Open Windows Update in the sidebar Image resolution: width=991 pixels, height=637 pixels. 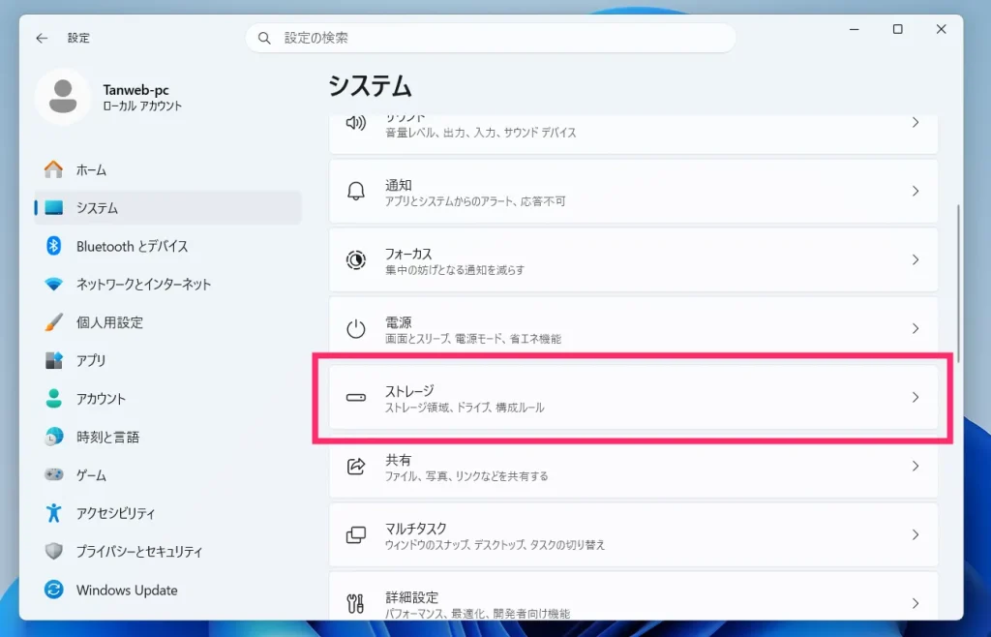167,590
